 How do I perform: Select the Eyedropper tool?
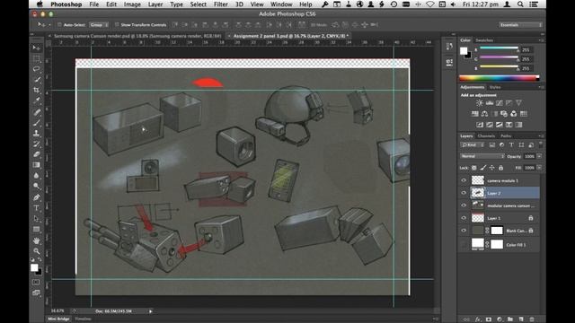[x=36, y=100]
